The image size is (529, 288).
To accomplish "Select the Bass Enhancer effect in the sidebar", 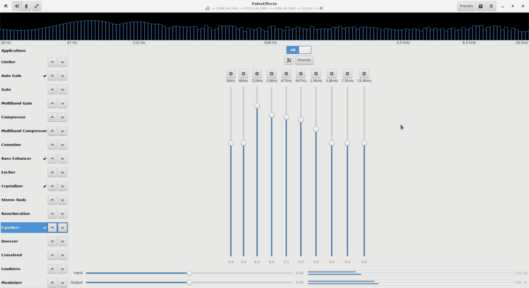I will coord(16,158).
